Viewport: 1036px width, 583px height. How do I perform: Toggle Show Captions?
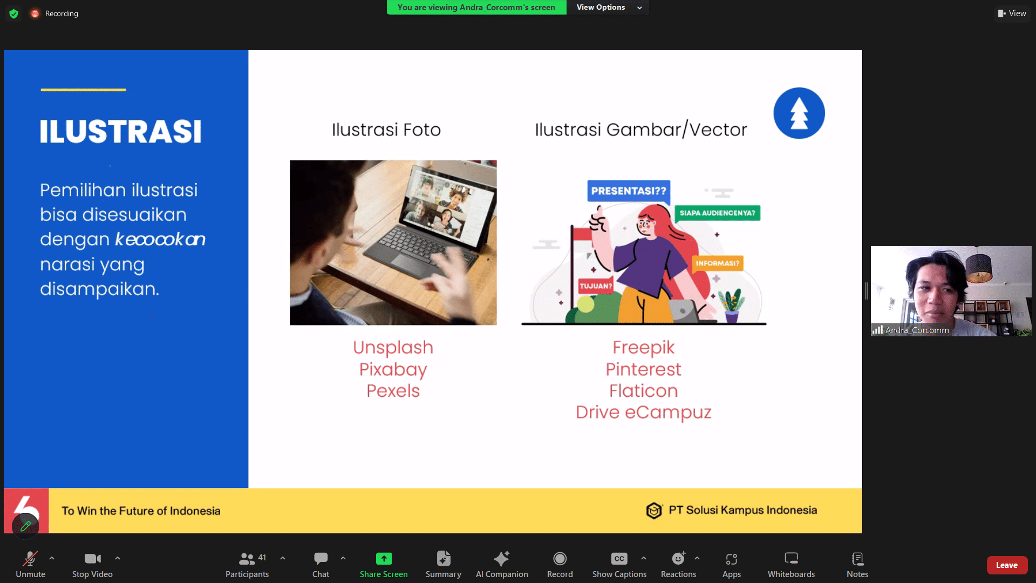point(619,565)
